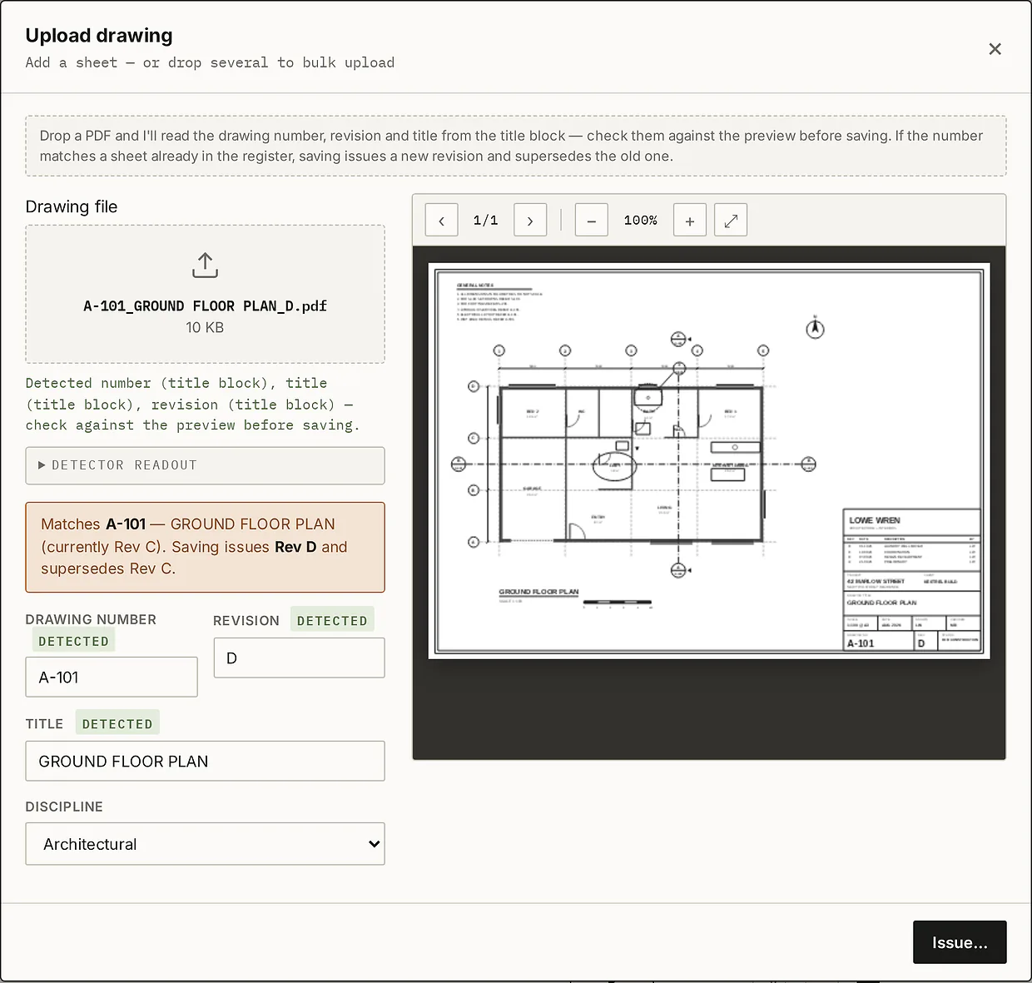Click the 'Drawing file' heading
The width and height of the screenshot is (1032, 983).
pyautogui.click(x=72, y=206)
